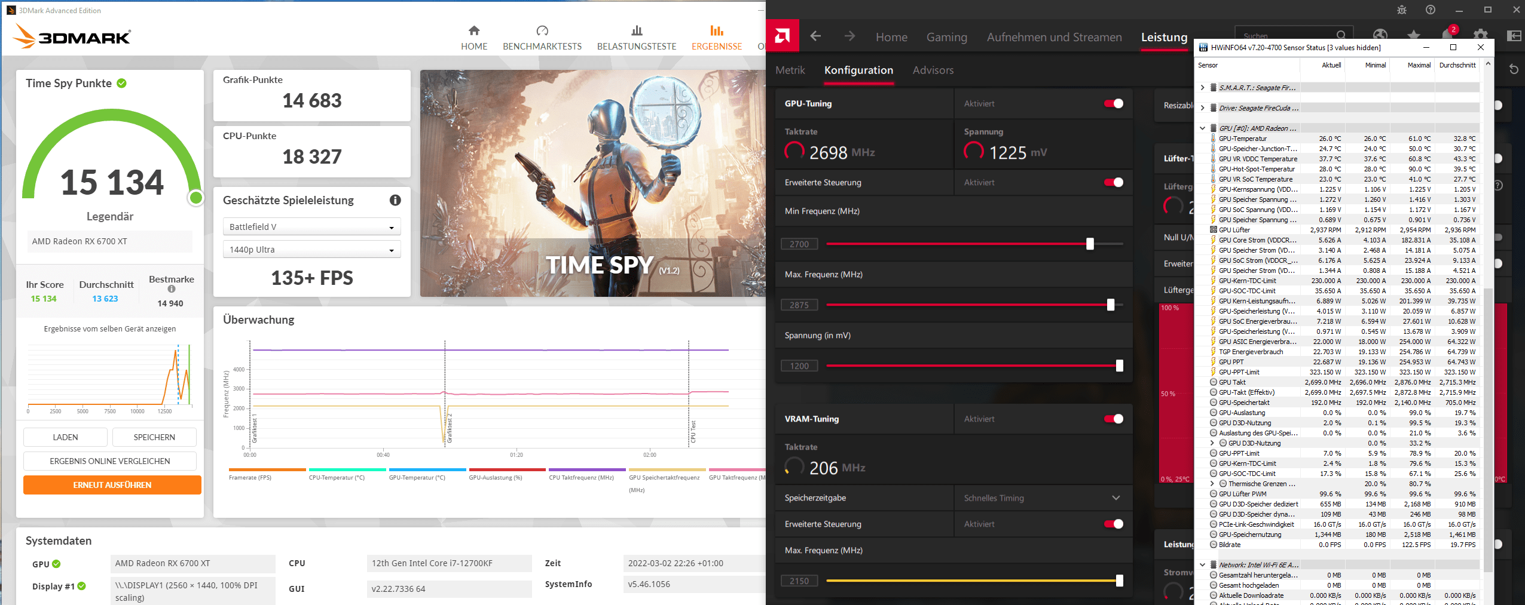This screenshot has height=605, width=1525.
Task: Click Min Frequenz slider handle
Action: pos(1090,244)
